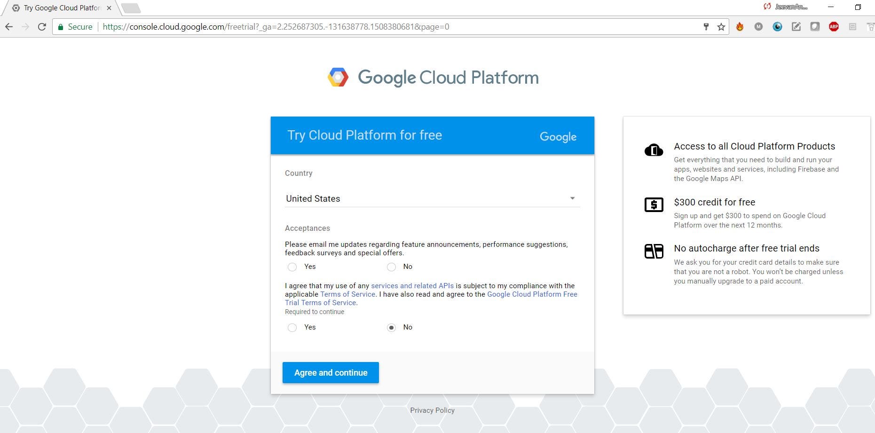875x433 pixels.
Task: Select Yes for email updates
Action: tap(292, 267)
